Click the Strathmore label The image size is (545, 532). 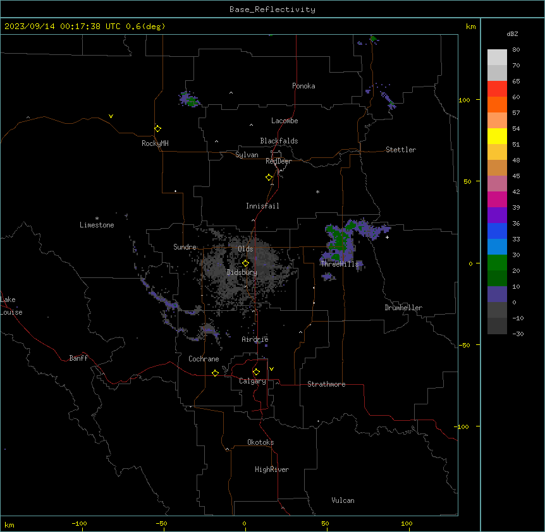pyautogui.click(x=326, y=384)
